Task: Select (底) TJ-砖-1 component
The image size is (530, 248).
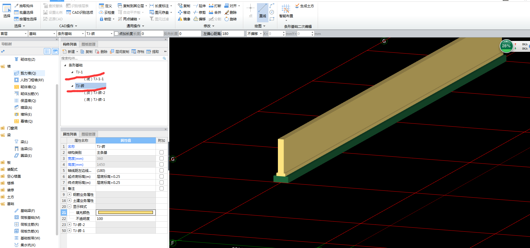Action: click(95, 100)
